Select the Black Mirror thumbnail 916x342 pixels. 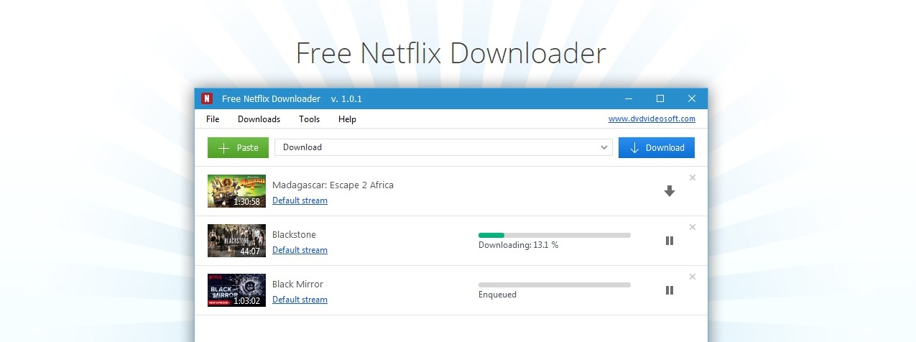point(236,290)
